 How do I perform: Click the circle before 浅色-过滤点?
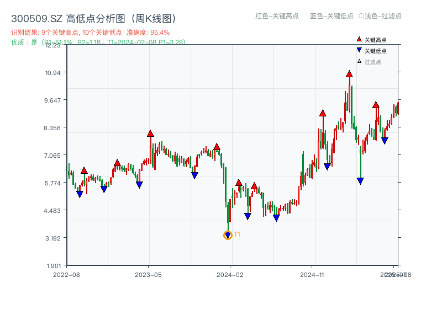pyautogui.click(x=361, y=16)
